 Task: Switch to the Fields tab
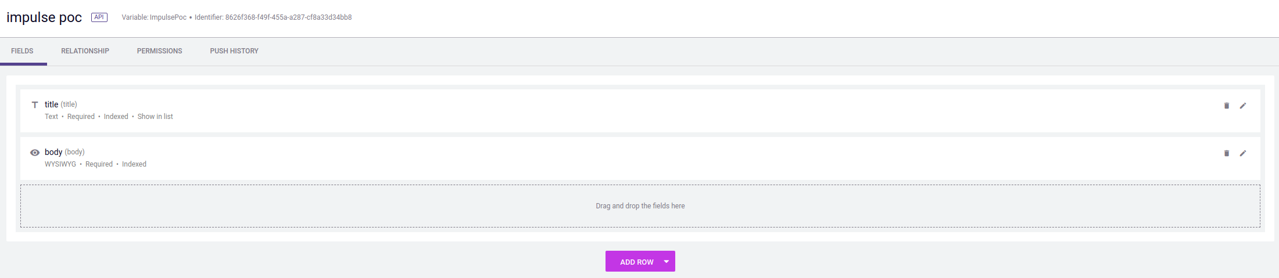coord(22,51)
